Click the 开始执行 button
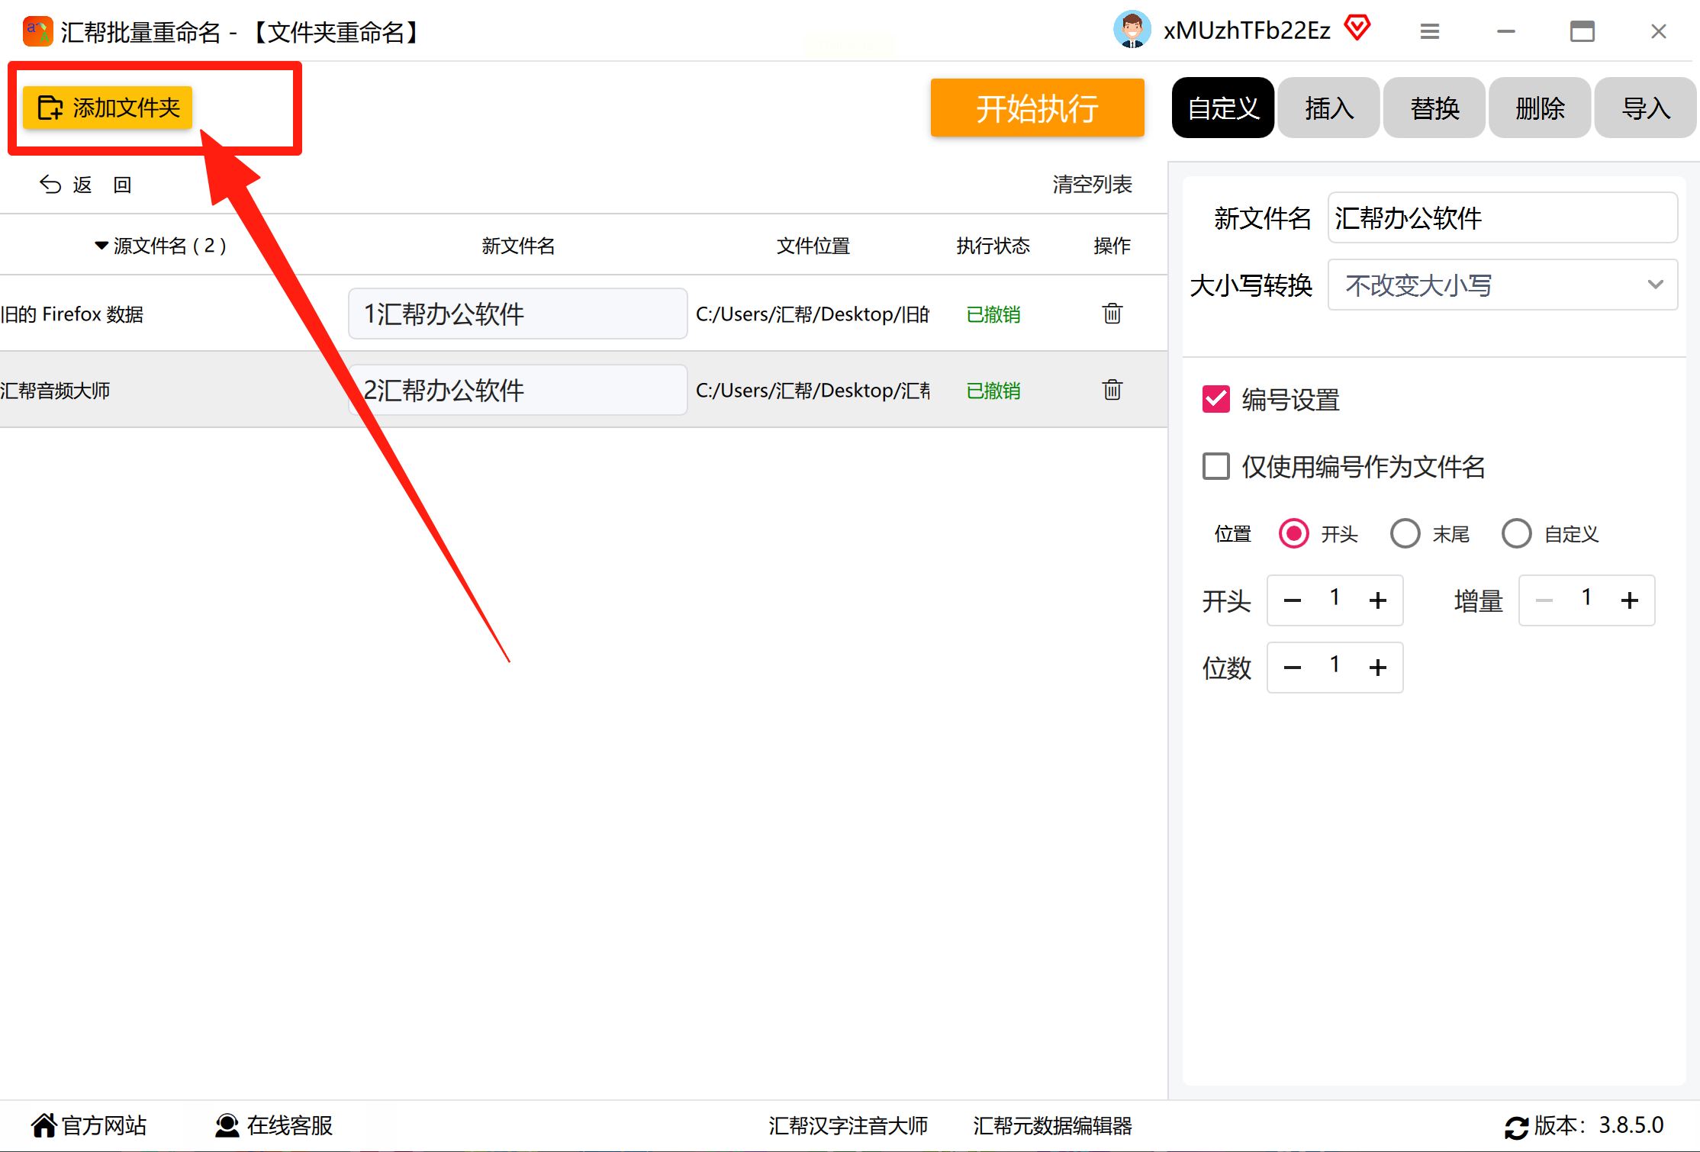1700x1152 pixels. point(1036,108)
